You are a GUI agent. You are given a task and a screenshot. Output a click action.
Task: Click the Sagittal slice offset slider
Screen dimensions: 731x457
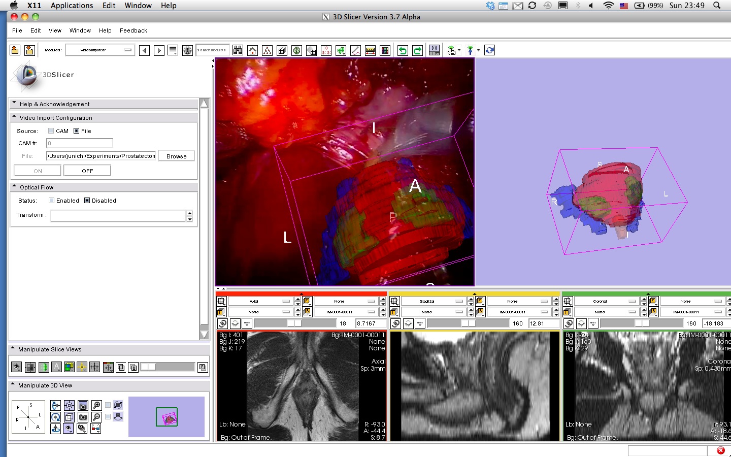click(x=468, y=323)
